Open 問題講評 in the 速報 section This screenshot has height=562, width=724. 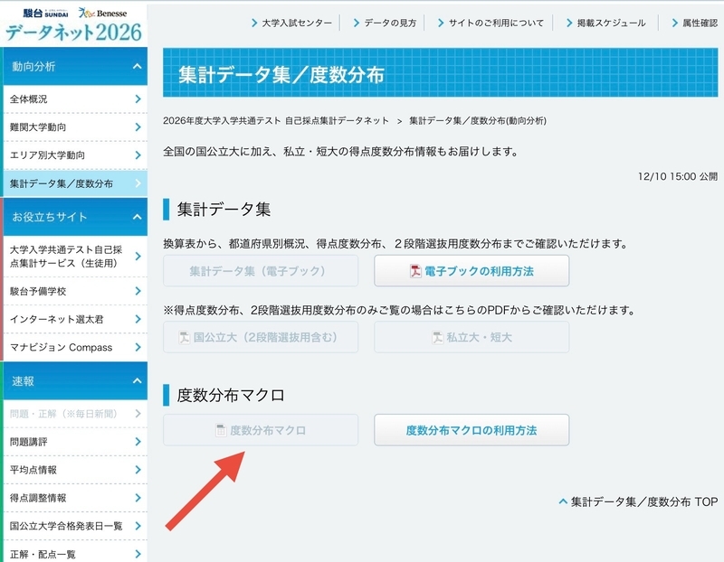point(75,442)
